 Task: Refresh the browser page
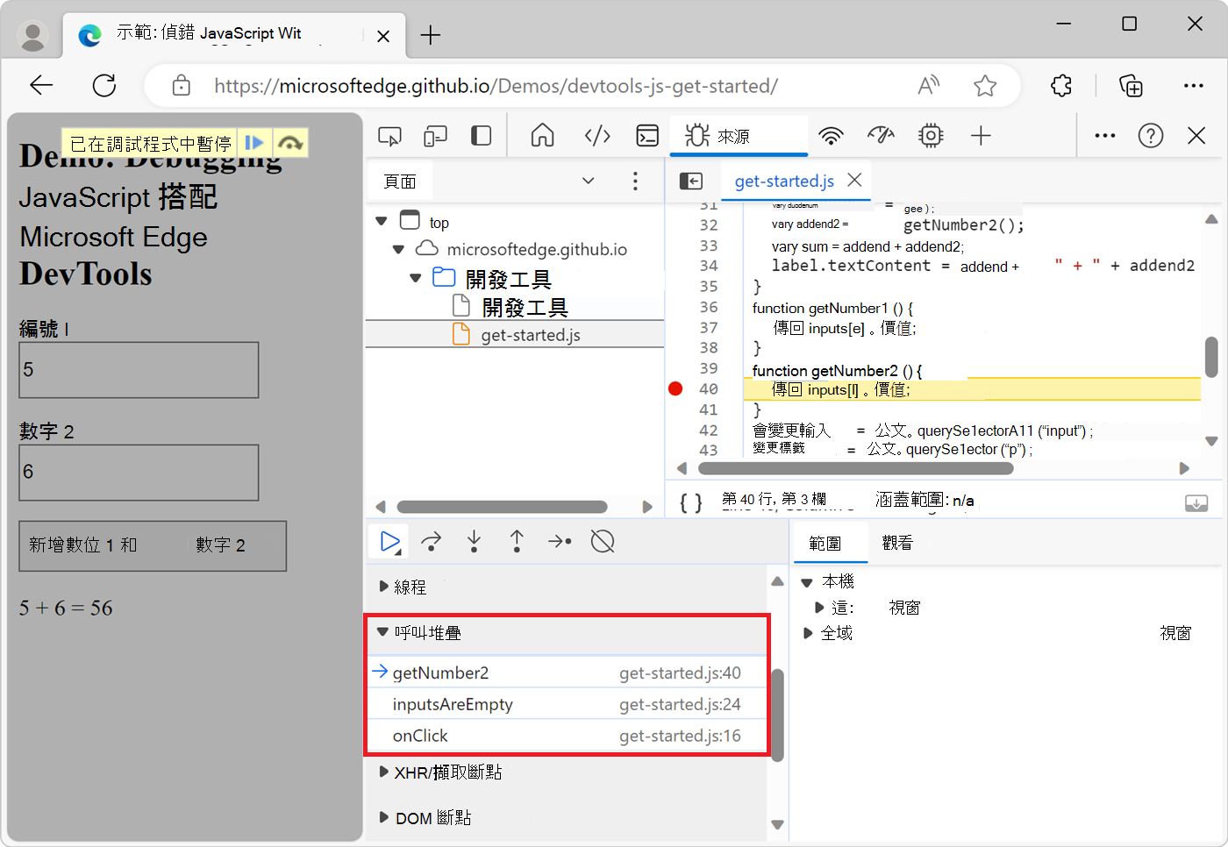pos(104,85)
